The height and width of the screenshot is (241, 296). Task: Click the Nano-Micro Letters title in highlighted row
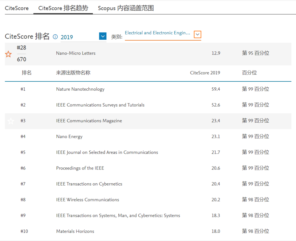coord(76,53)
